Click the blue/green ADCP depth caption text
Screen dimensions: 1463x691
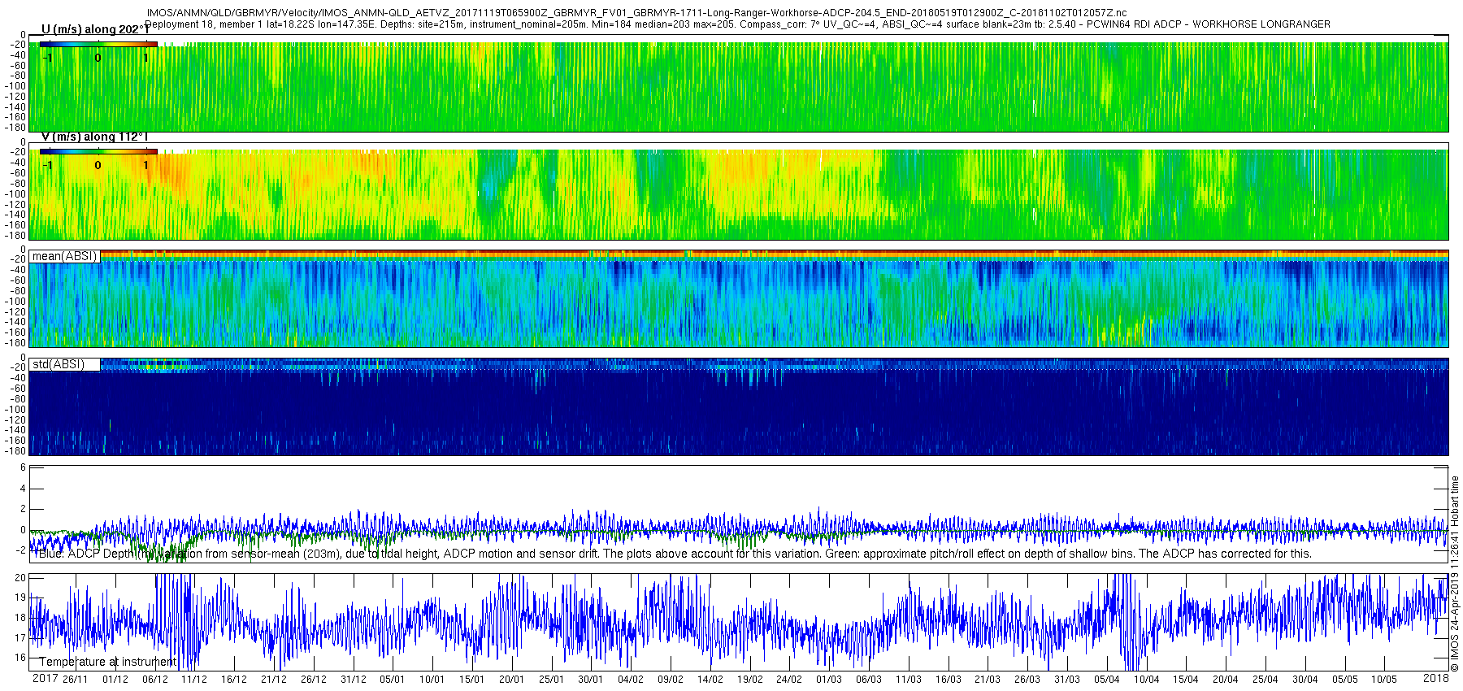click(675, 554)
